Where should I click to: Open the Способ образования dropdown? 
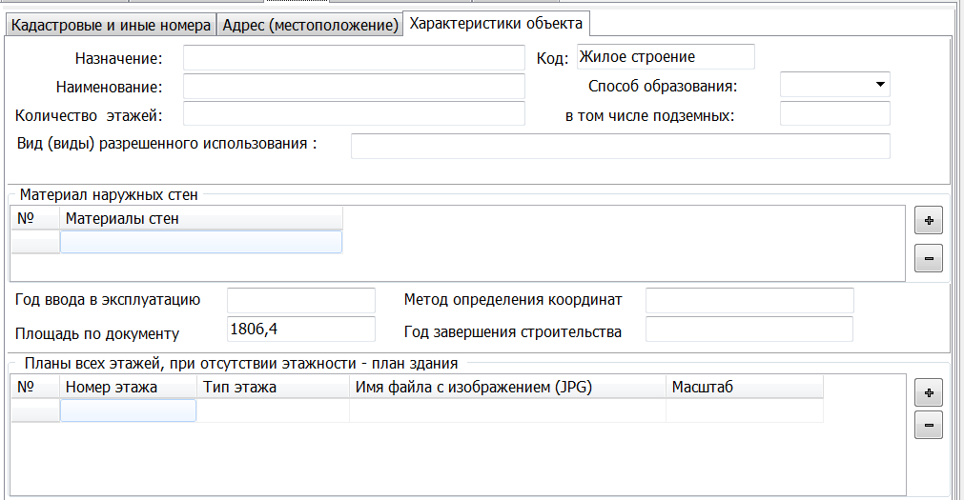(x=879, y=85)
